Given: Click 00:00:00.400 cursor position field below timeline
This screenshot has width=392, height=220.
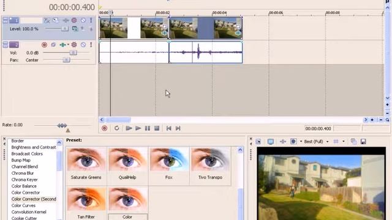Looking at the screenshot, I should coord(318,129).
